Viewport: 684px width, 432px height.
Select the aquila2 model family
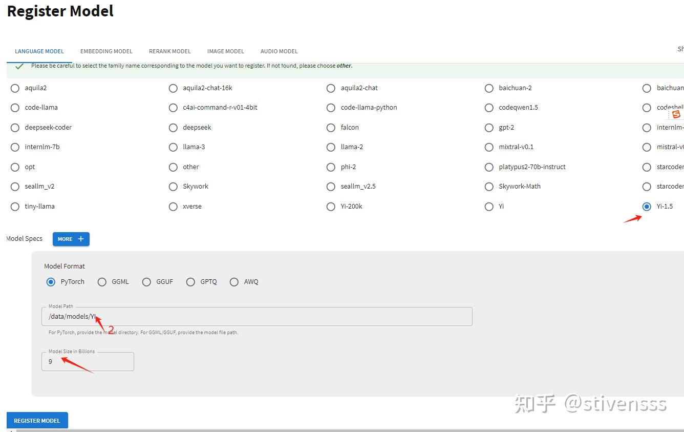pyautogui.click(x=15, y=88)
